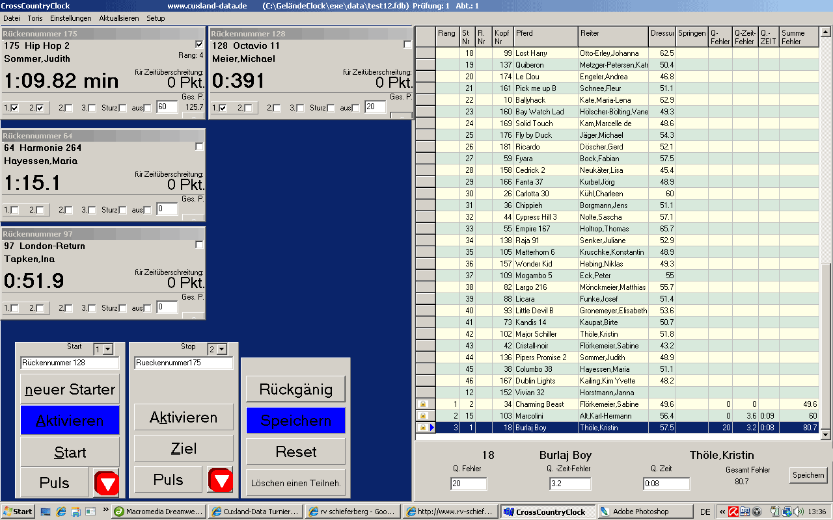Click the red arrow icon beside Start Puls
This screenshot has height=520, width=833.
[x=106, y=482]
